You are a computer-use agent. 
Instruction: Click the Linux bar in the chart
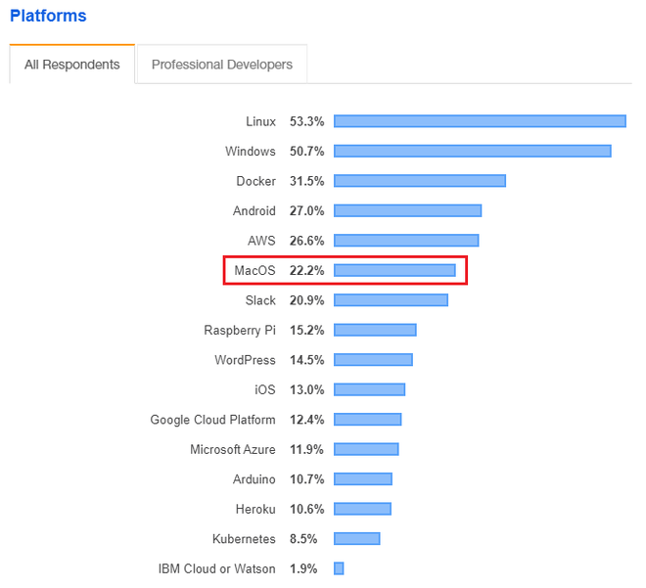tap(480, 121)
